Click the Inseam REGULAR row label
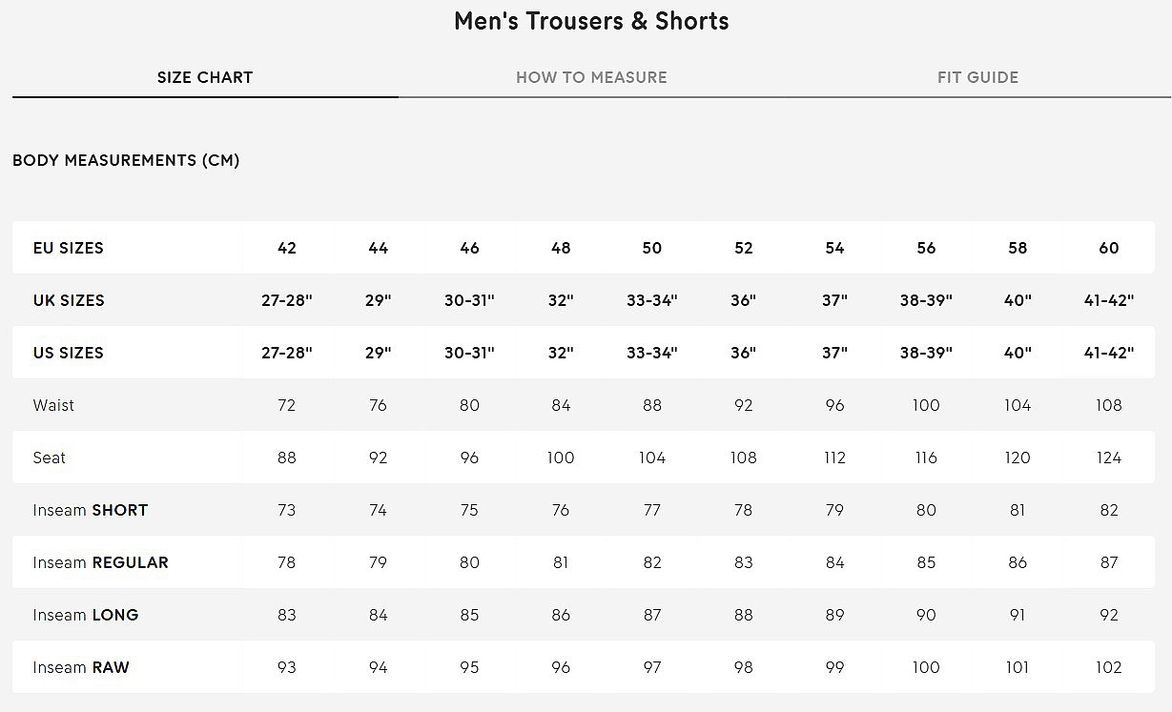The width and height of the screenshot is (1172, 712). [x=100, y=562]
